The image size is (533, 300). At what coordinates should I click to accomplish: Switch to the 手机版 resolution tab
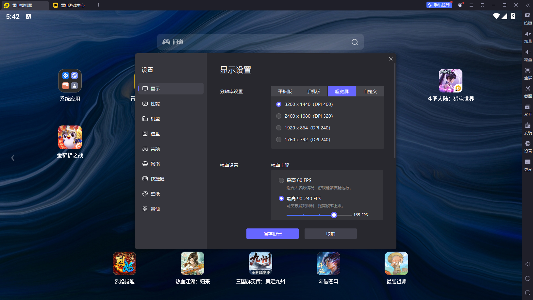tap(313, 92)
